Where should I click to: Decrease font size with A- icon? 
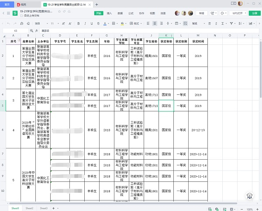pyautogui.click(x=70, y=23)
